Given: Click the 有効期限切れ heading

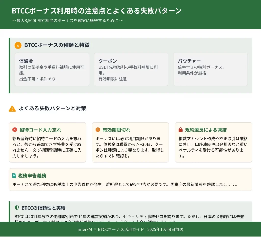Looking at the screenshot, I should tap(116, 130).
